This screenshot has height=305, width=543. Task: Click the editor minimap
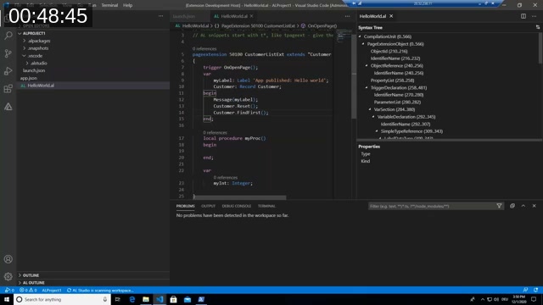pyautogui.click(x=344, y=36)
